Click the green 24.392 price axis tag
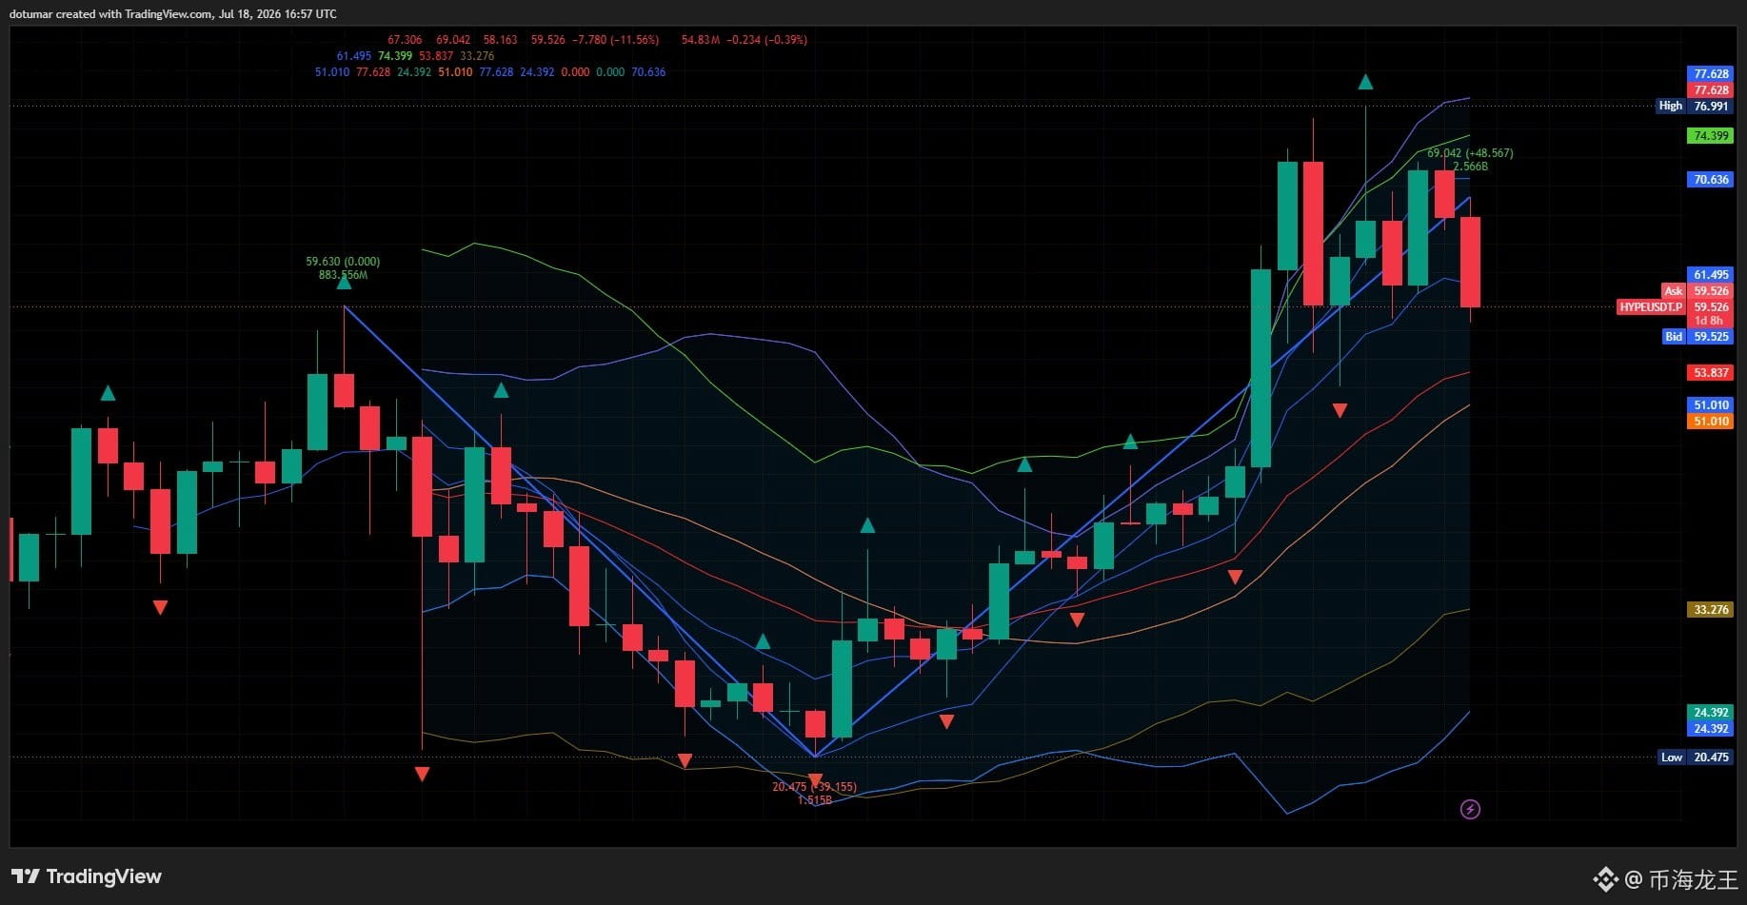 pos(1711,713)
